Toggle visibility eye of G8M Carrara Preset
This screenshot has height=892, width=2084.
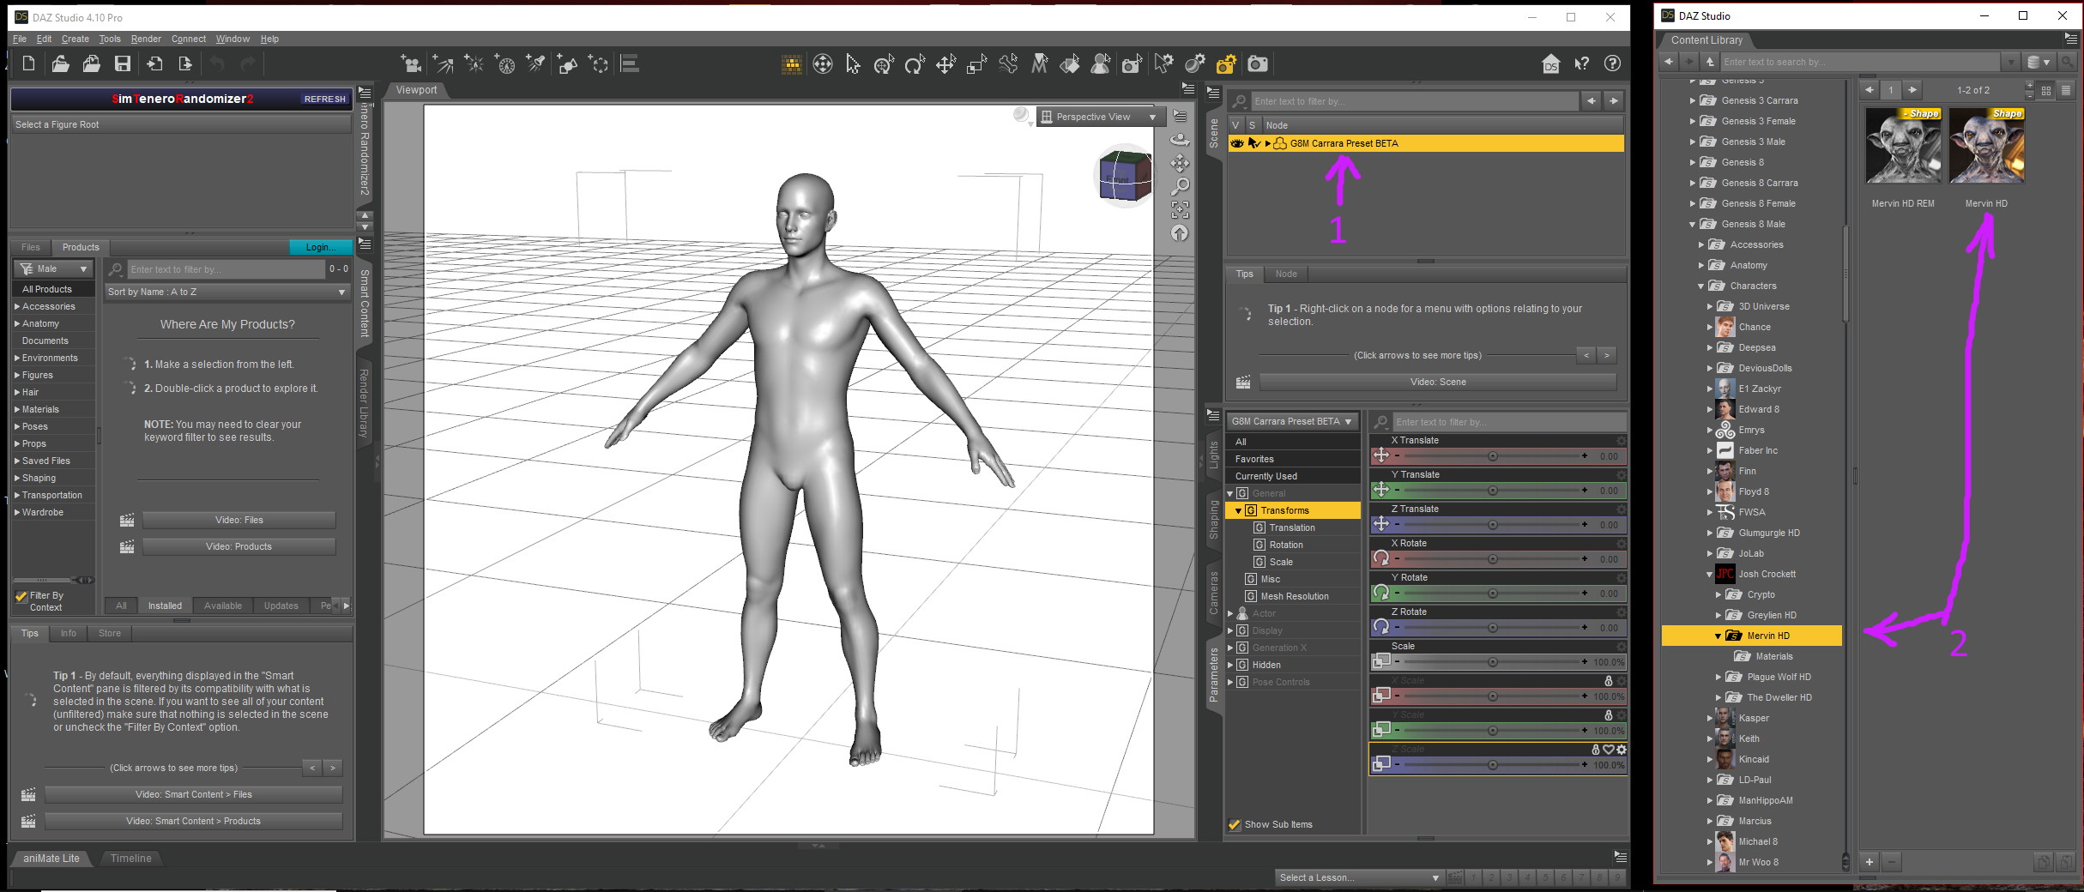pyautogui.click(x=1236, y=143)
